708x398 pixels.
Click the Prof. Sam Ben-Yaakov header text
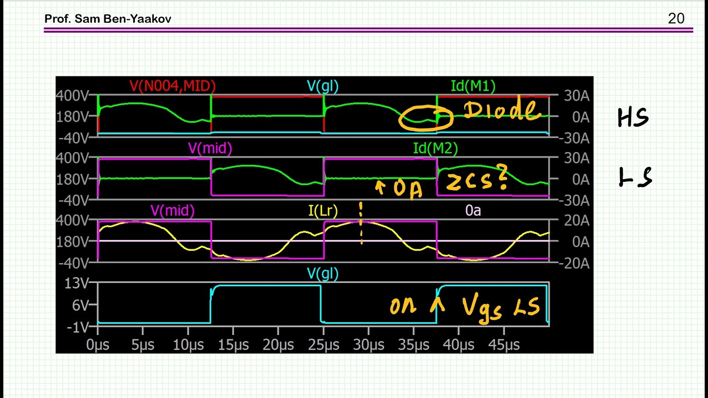[108, 19]
